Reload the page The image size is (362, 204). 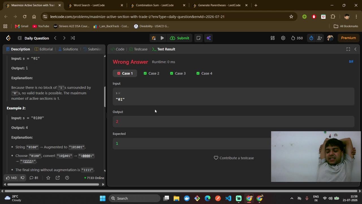pos(25,17)
